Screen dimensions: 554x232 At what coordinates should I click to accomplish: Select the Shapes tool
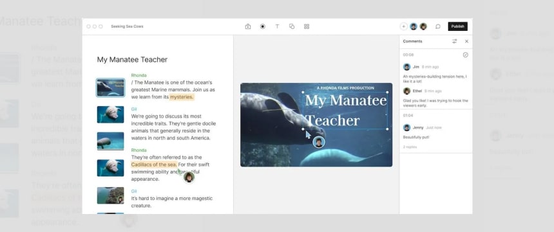pos(292,26)
